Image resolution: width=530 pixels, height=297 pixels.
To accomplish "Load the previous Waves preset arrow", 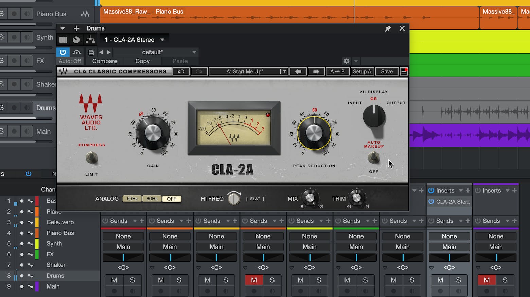I will [298, 71].
